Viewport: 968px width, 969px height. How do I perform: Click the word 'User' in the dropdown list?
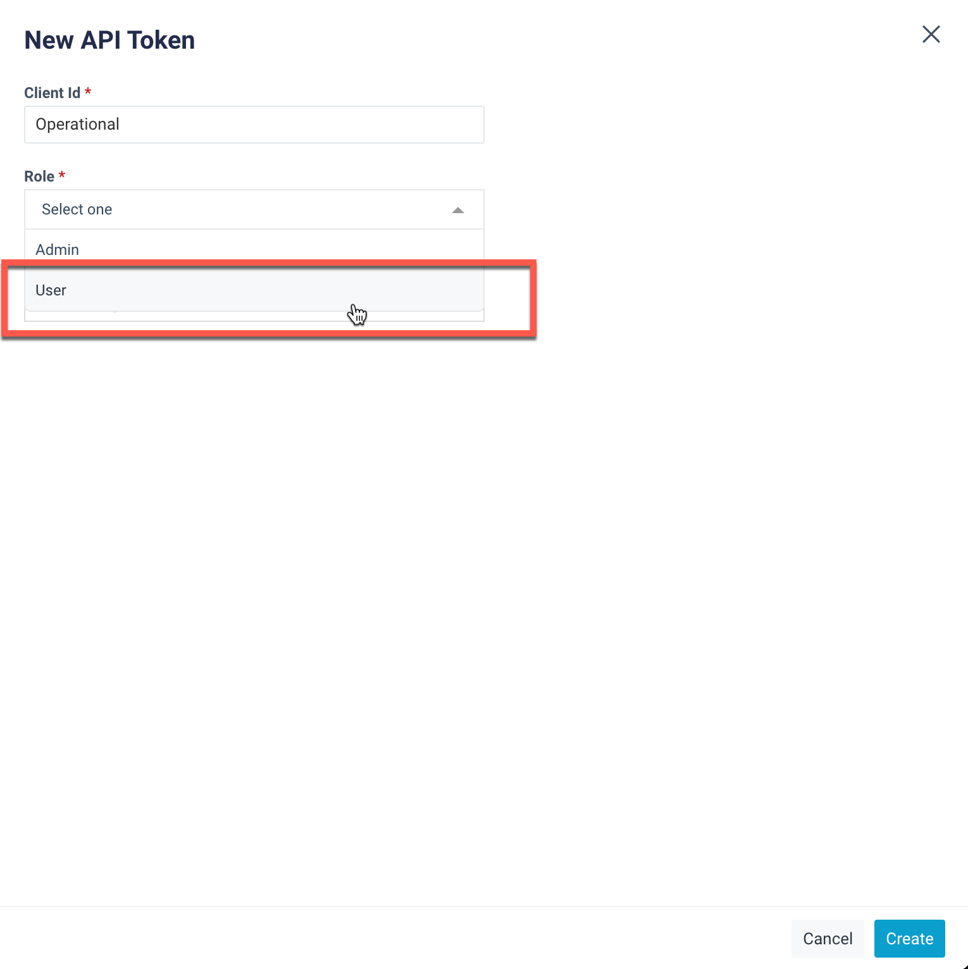coord(51,290)
